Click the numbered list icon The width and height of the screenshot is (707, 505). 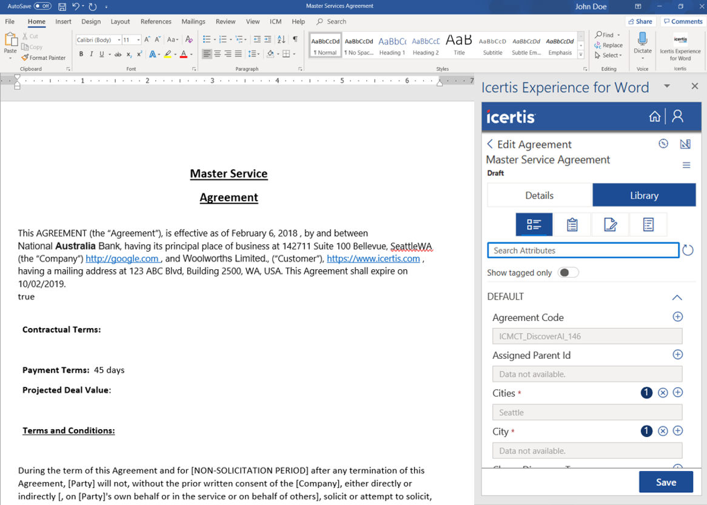tap(223, 39)
